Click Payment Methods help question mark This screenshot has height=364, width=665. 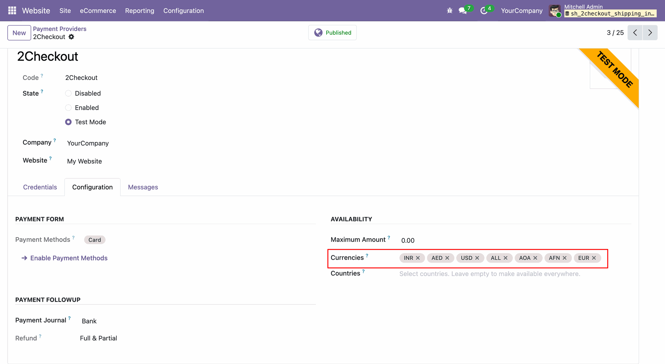[73, 238]
